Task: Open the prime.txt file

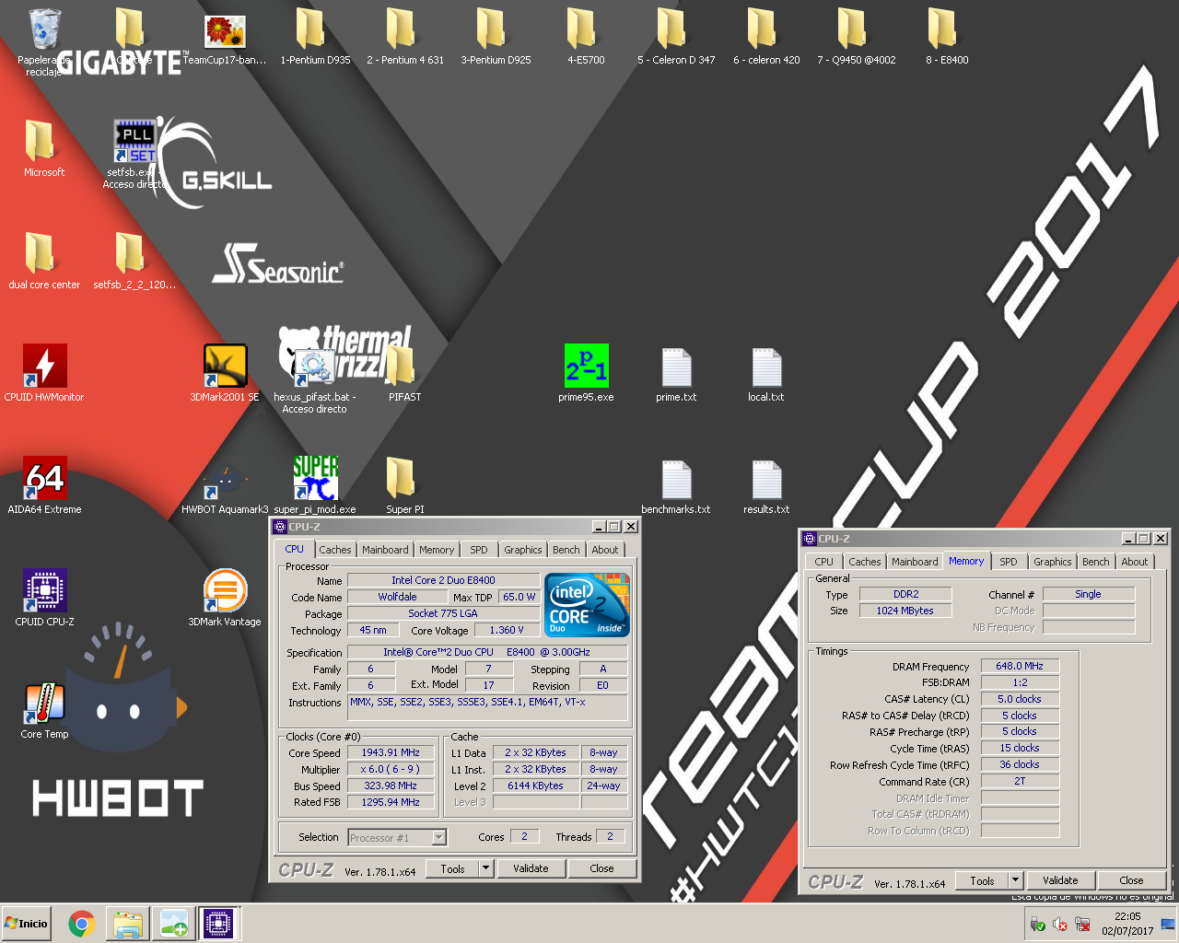Action: (x=676, y=367)
